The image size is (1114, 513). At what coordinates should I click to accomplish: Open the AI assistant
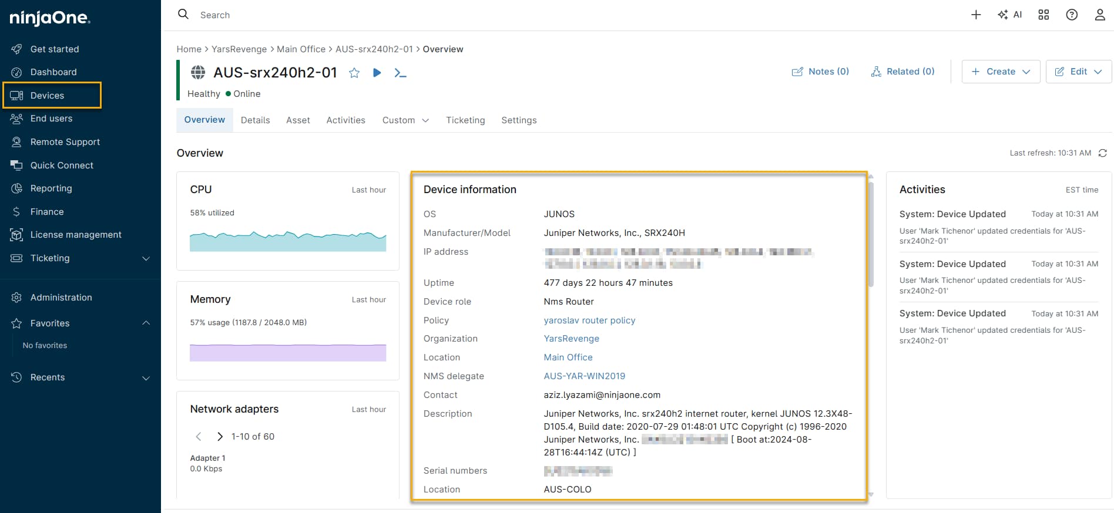[1010, 15]
